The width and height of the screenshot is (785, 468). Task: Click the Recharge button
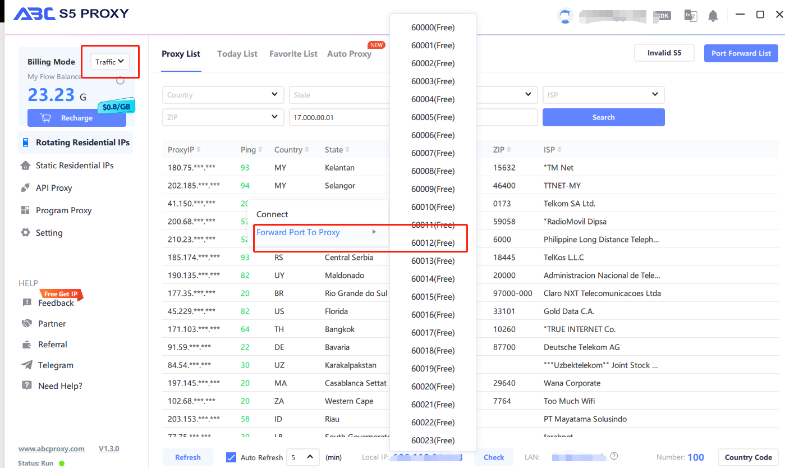click(77, 118)
